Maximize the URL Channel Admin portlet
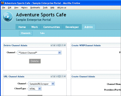Screen dimensions: 121x96 (x=57, y=76)
